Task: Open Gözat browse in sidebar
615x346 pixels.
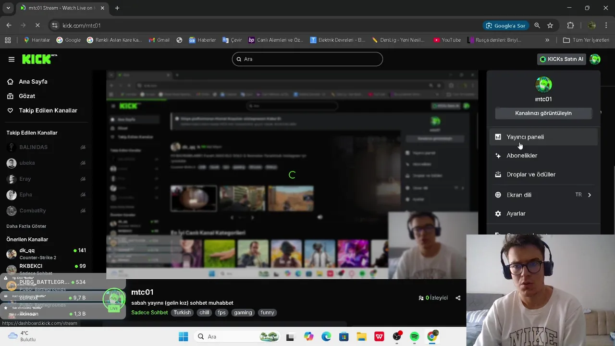Action: pyautogui.click(x=27, y=96)
